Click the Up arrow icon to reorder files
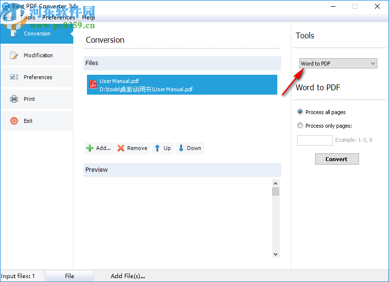Viewport: 389px width, 282px height. (x=157, y=148)
